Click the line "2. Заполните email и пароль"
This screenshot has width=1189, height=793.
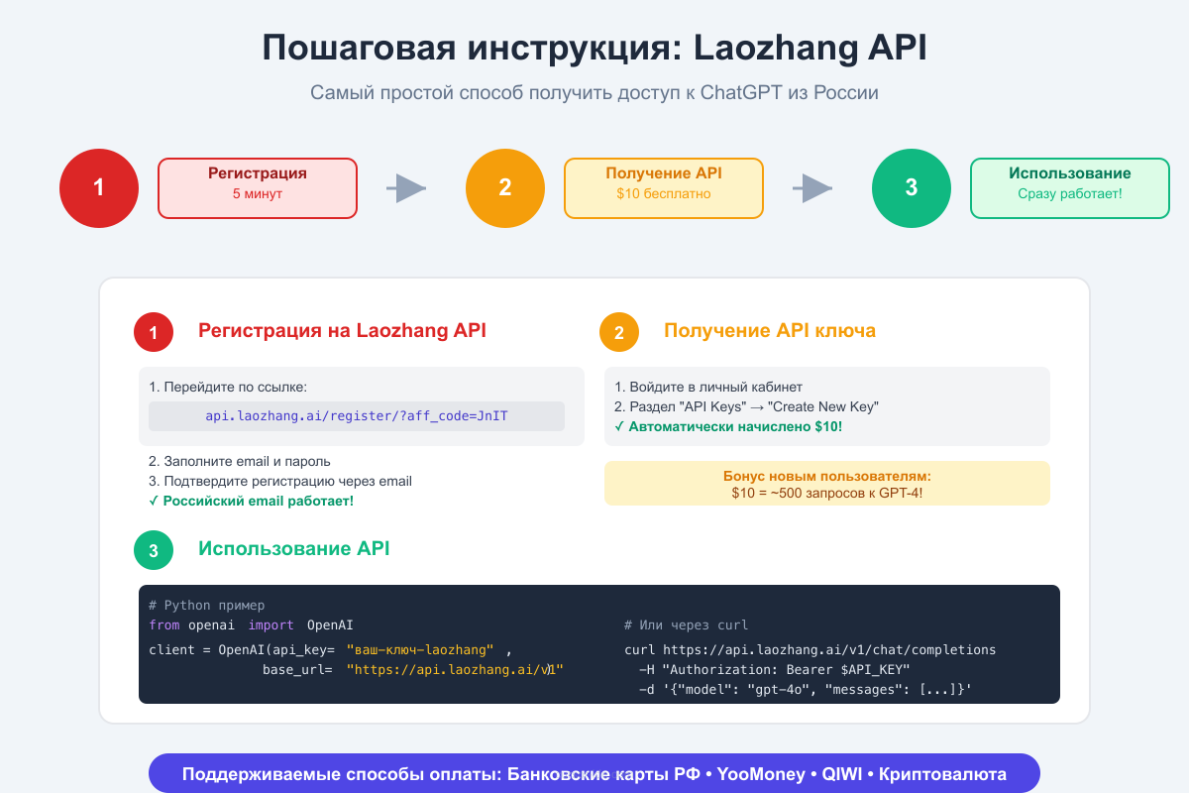point(240,461)
